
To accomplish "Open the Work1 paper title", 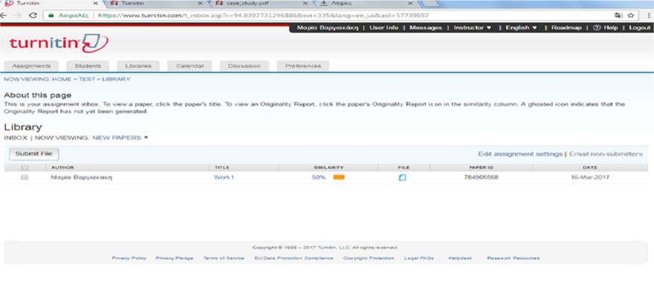I will (224, 177).
